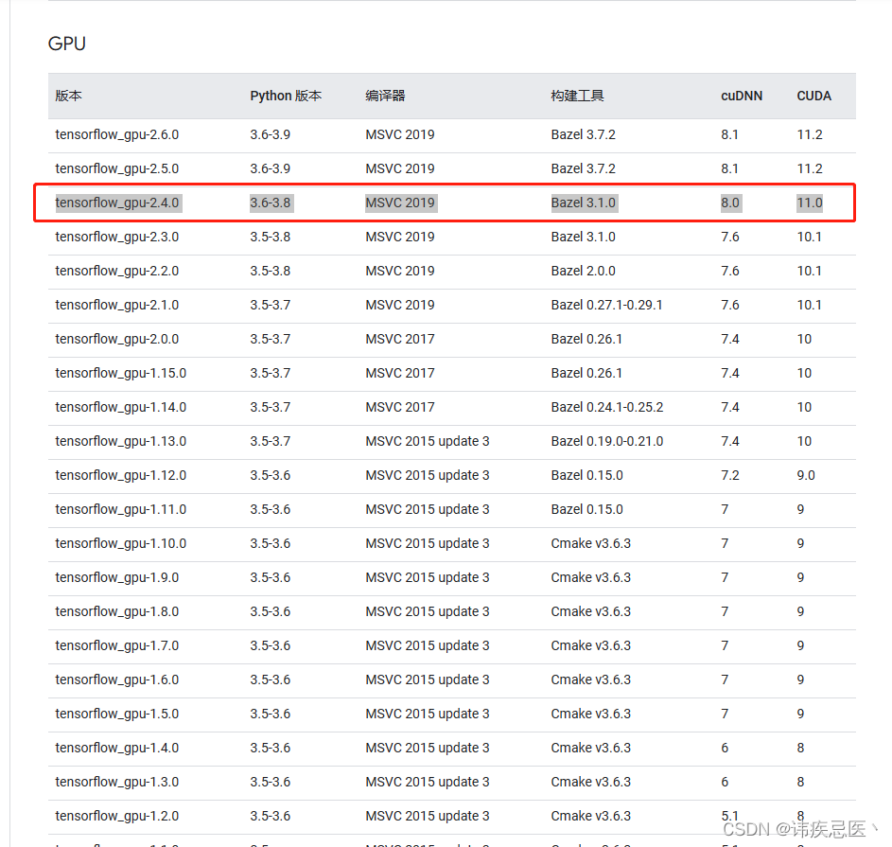The height and width of the screenshot is (847, 892).
Task: Select tensorflow_gpu-2.5.0 version cell
Action: click(117, 169)
